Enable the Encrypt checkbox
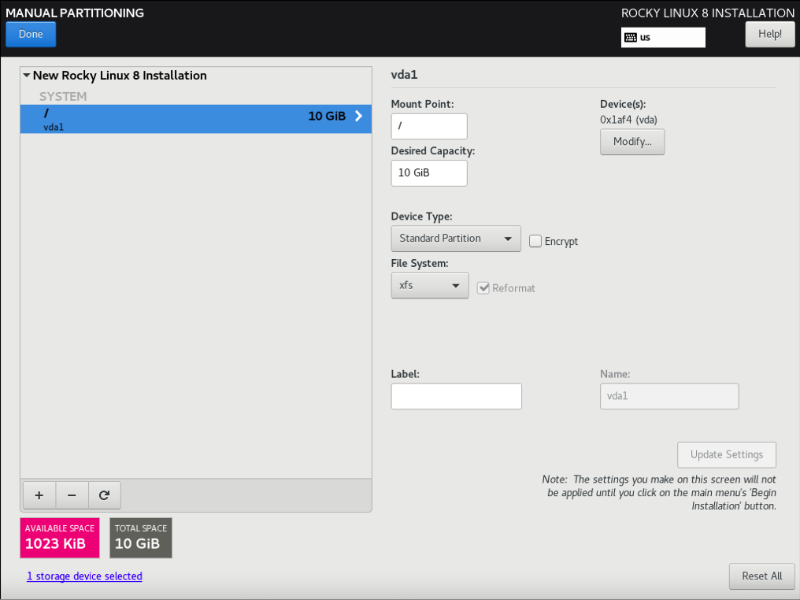Image resolution: width=800 pixels, height=600 pixels. (535, 241)
